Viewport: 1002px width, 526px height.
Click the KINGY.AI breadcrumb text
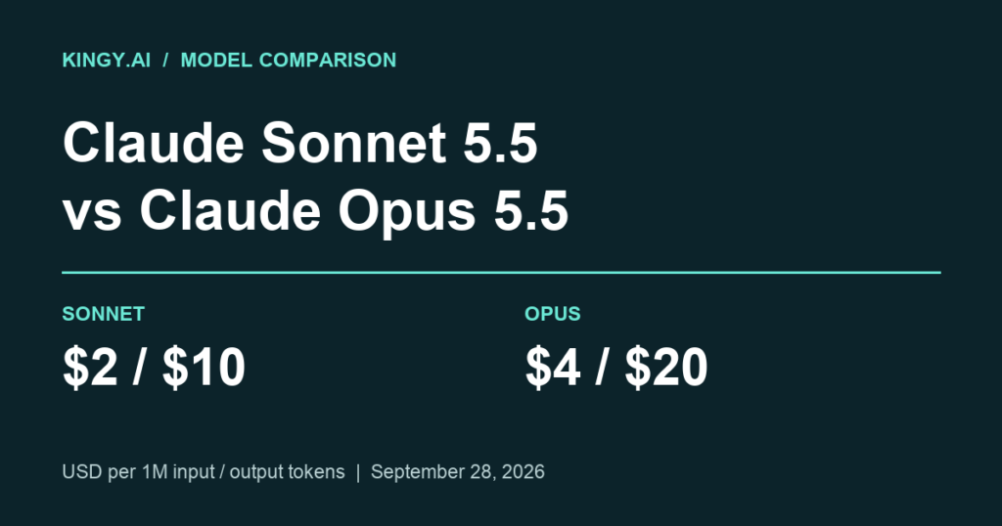coord(106,60)
